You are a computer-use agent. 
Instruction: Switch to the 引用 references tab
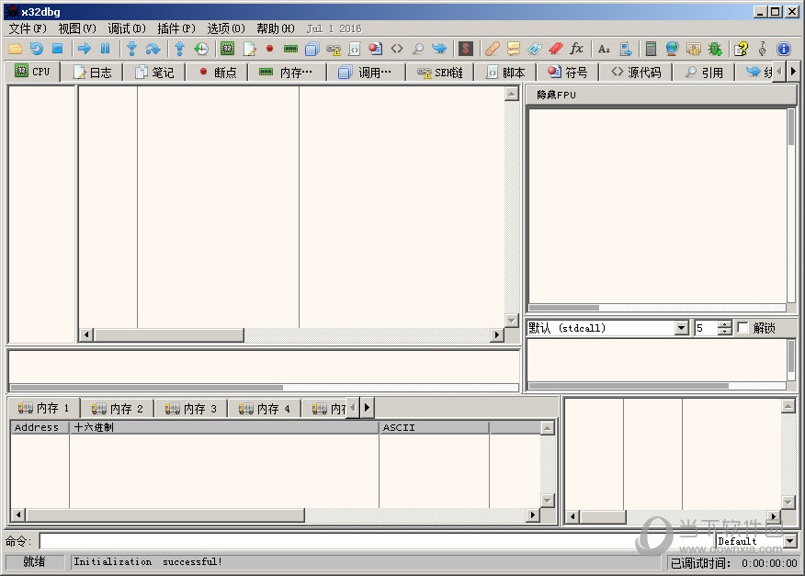pyautogui.click(x=704, y=73)
